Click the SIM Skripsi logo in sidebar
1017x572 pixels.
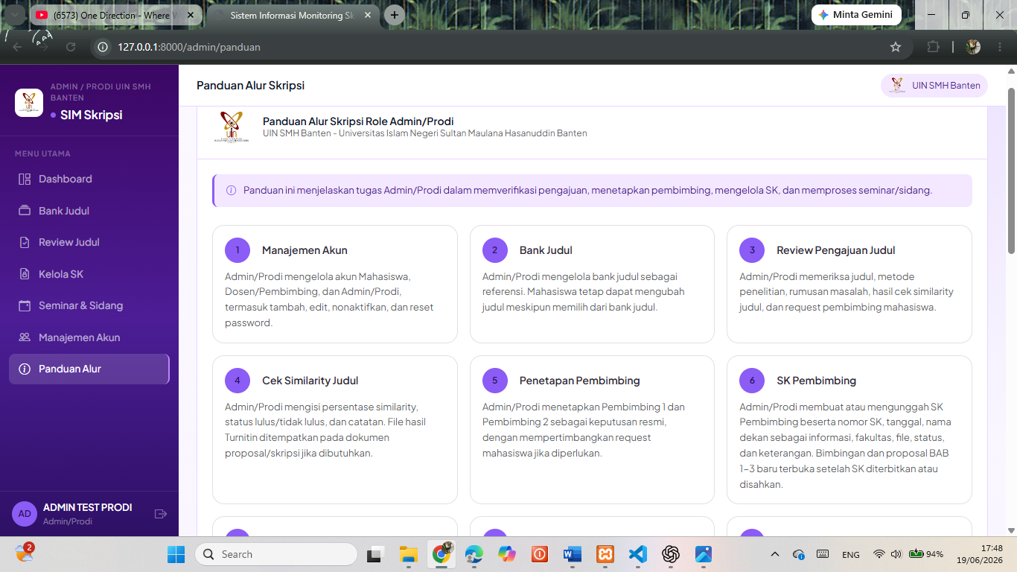[29, 103]
